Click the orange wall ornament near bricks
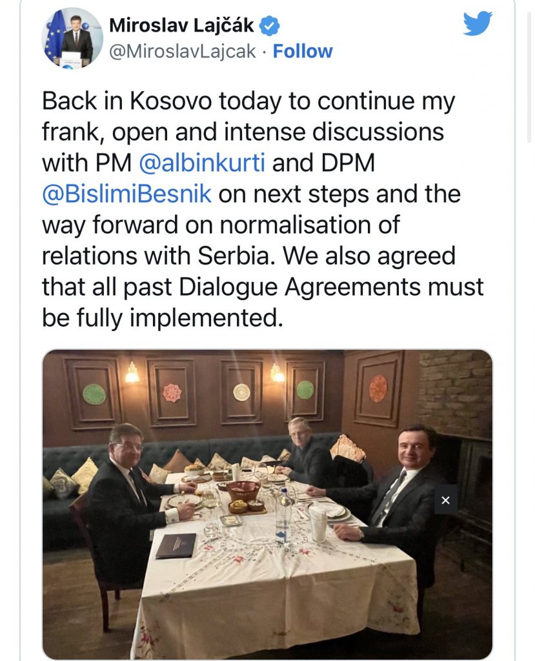This screenshot has height=661, width=535. (x=378, y=389)
